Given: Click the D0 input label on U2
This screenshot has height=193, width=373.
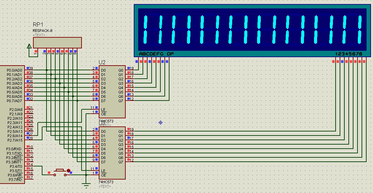Looking at the screenshot, I should (x=103, y=70).
